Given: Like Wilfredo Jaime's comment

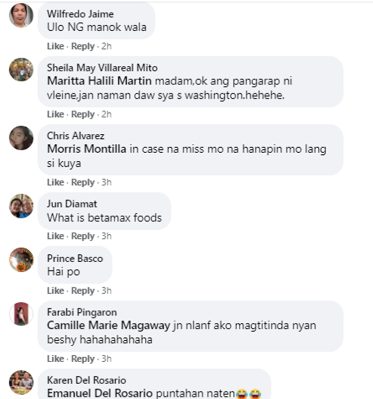Looking at the screenshot, I should pos(56,46).
